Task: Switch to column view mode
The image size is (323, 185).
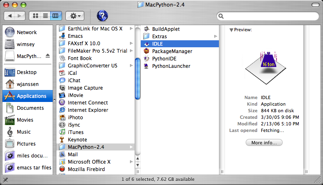Action: click(x=55, y=16)
